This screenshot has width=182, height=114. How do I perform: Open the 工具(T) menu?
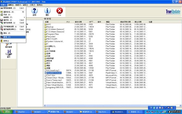point(32,5)
